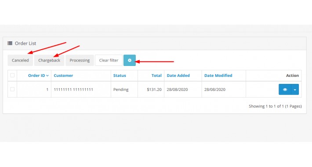Viewport: 312px width, 167px height.
Task: Filter orders by Processing status
Action: point(80,60)
